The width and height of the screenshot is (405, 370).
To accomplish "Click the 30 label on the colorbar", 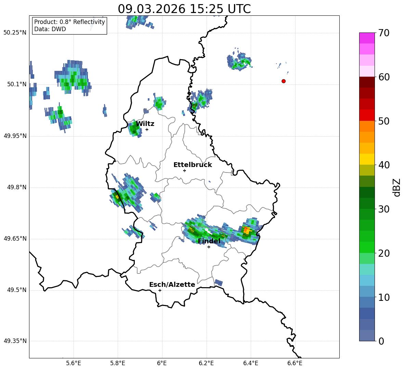I will [x=384, y=209].
